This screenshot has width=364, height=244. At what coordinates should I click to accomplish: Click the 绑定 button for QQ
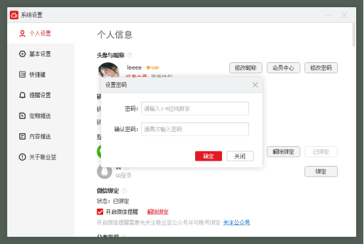click(321, 171)
